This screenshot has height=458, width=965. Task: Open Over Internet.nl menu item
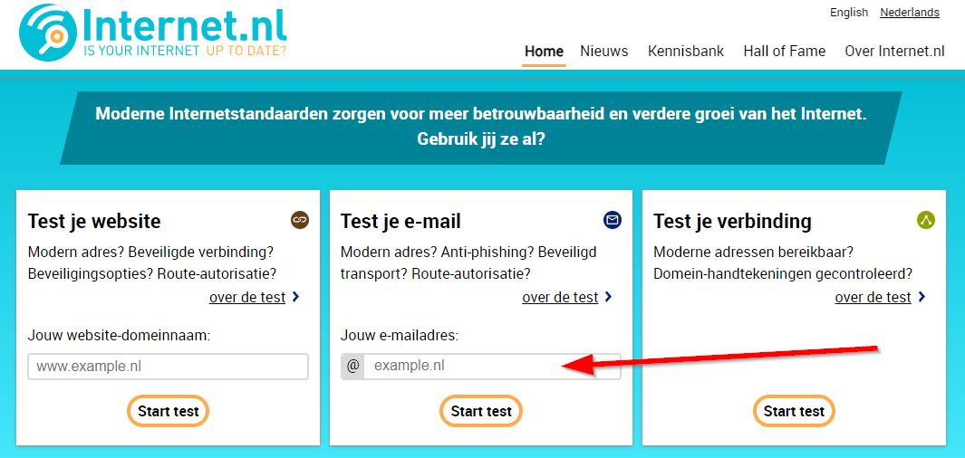point(894,52)
